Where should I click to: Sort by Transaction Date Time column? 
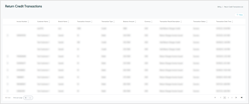[225, 22]
